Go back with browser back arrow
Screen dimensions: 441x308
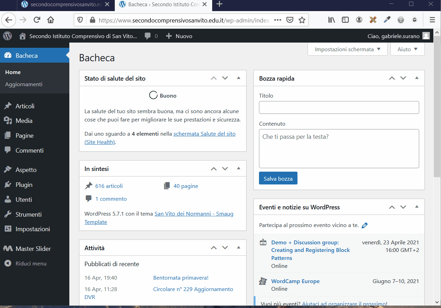9,20
